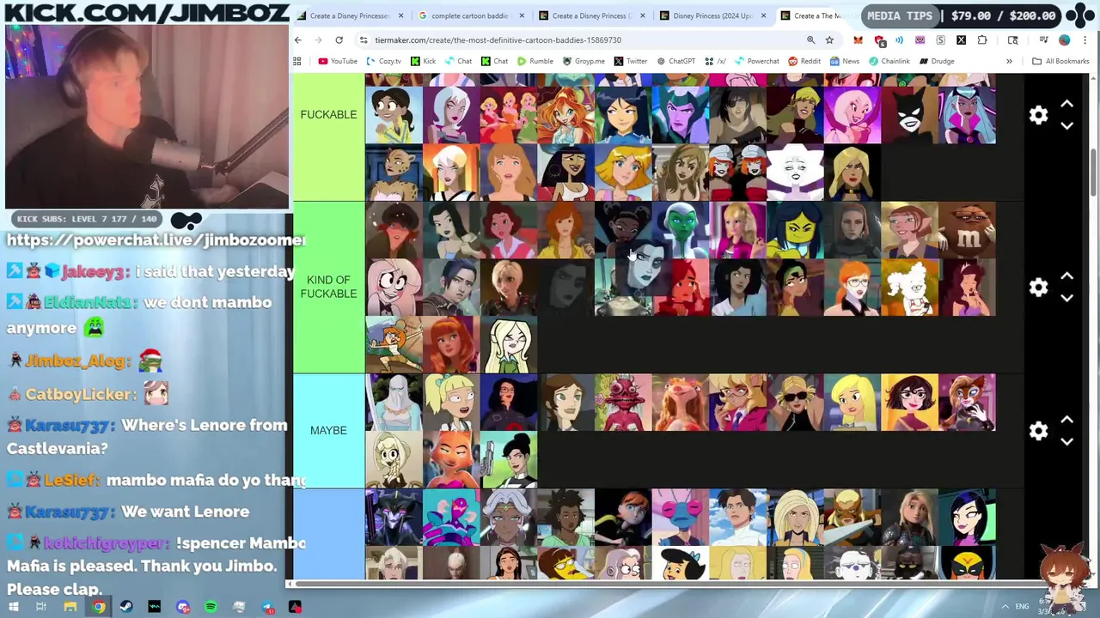Open the Extensions puzzle icon
1100x618 pixels.
pyautogui.click(x=982, y=40)
